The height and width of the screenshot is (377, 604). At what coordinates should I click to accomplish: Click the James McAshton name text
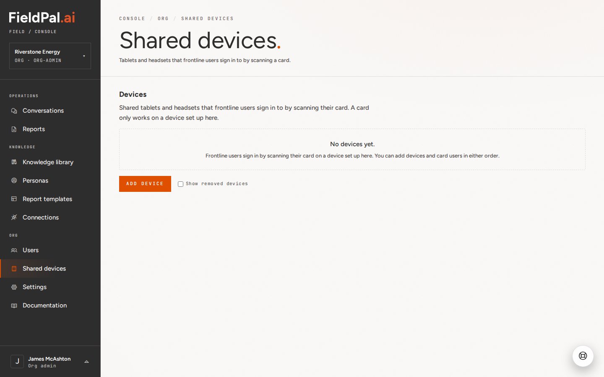pyautogui.click(x=49, y=359)
